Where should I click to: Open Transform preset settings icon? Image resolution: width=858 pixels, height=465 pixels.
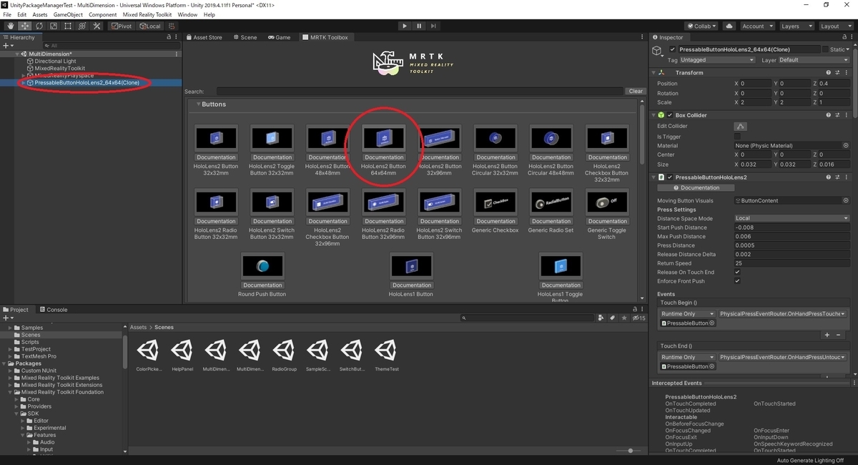(x=837, y=72)
